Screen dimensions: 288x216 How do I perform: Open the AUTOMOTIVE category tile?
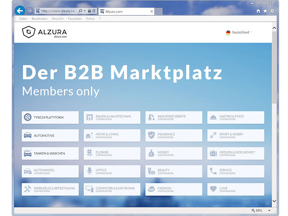[x=50, y=135]
